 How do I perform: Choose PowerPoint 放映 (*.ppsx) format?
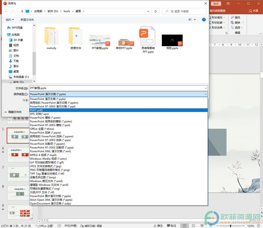pos(119,133)
